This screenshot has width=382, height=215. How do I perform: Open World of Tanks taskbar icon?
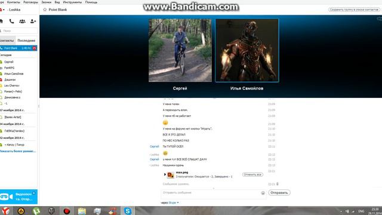[x=51, y=211]
